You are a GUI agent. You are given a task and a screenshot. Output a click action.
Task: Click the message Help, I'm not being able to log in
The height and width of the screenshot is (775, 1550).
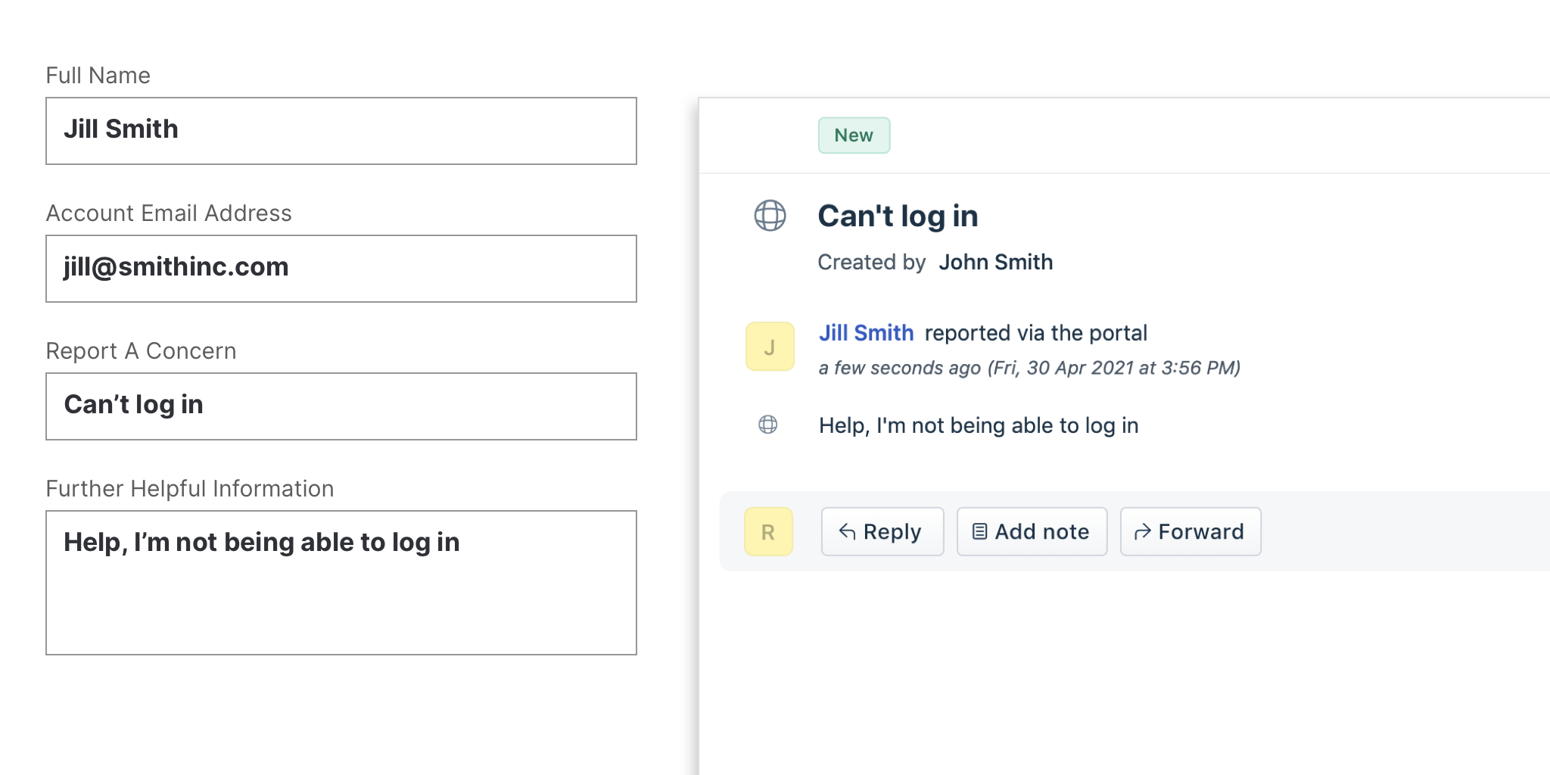point(979,425)
